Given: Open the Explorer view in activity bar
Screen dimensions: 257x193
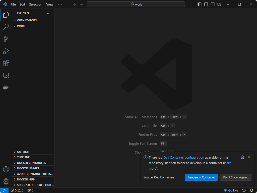Looking at the screenshot, I should coord(6,15).
